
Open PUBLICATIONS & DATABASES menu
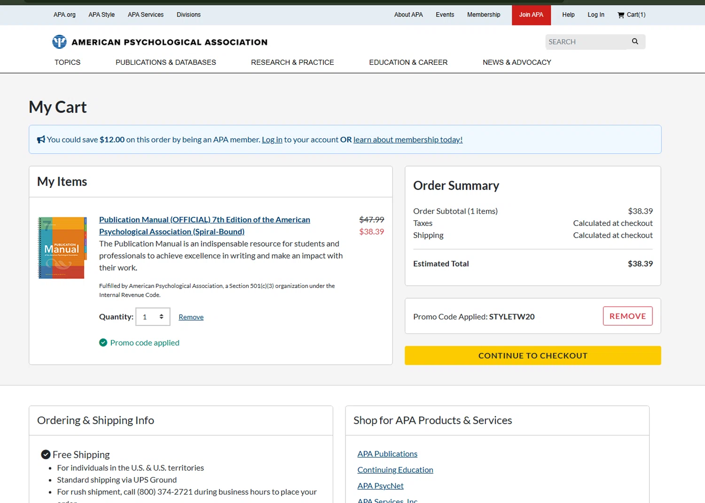166,62
